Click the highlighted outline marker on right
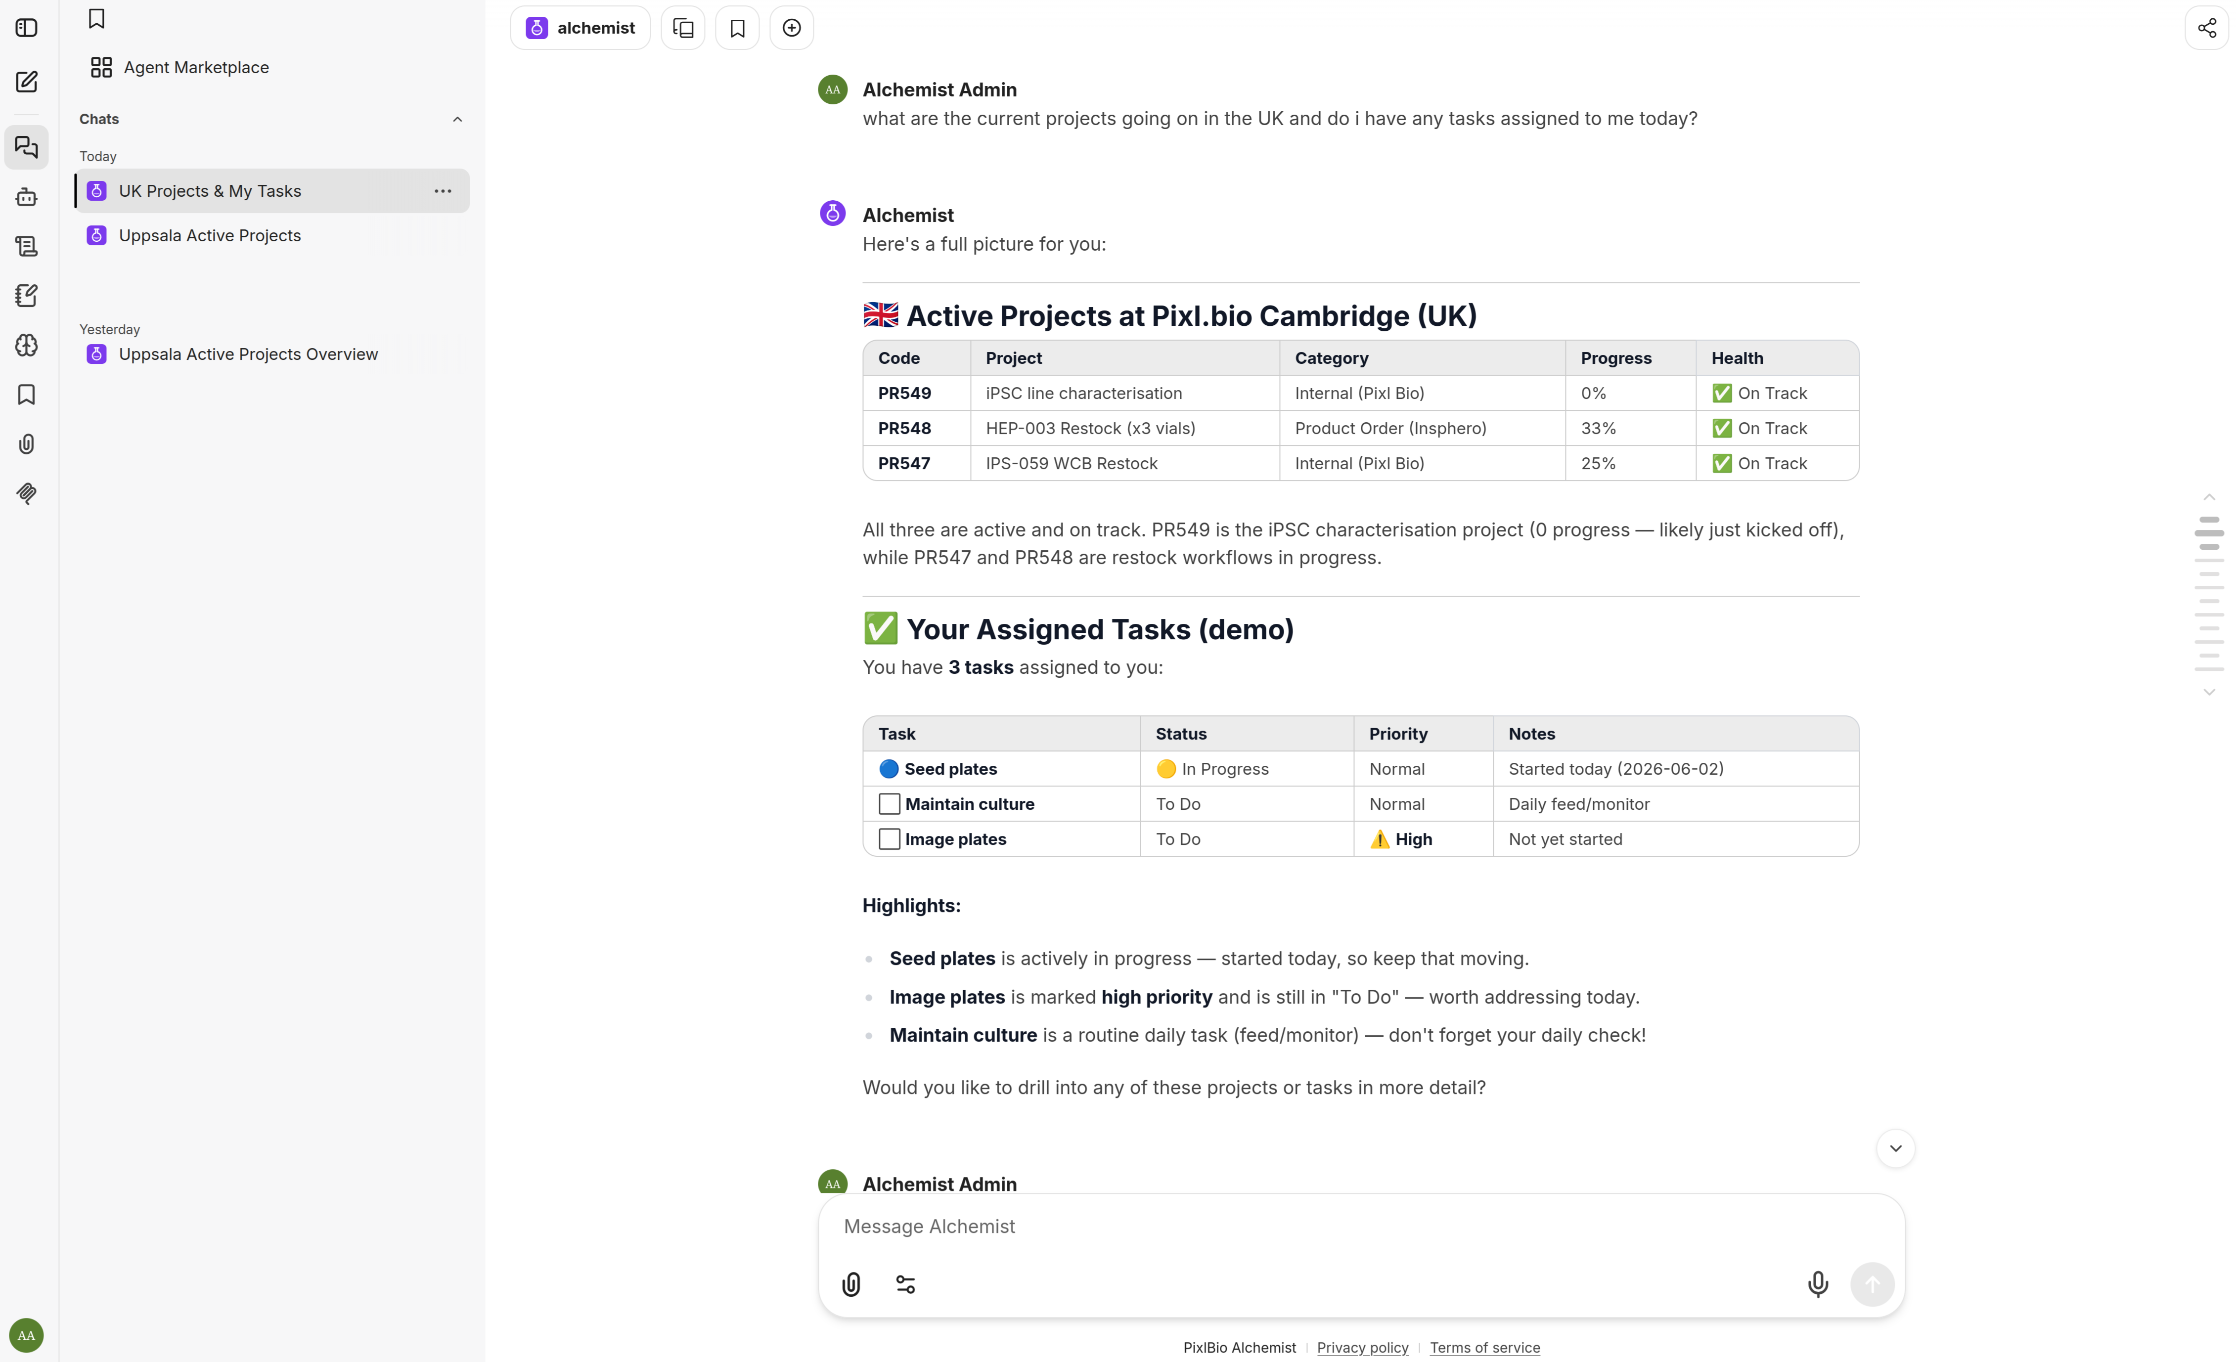 (x=2210, y=532)
